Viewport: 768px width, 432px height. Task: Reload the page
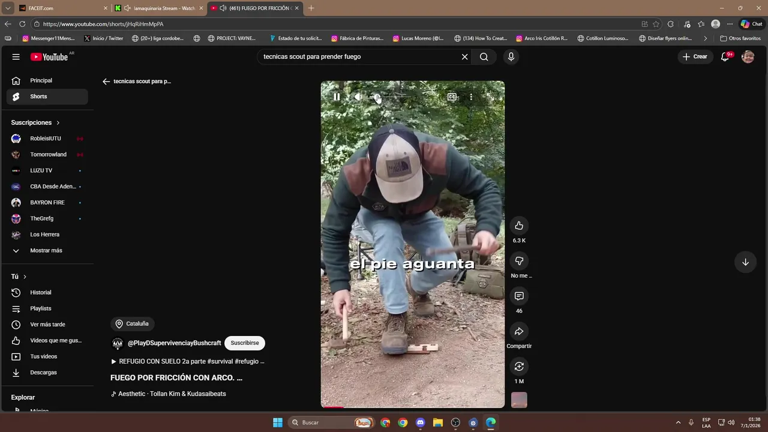22,24
